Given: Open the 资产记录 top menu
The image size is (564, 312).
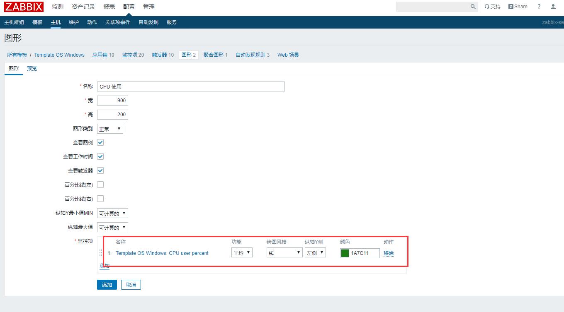Looking at the screenshot, I should [x=83, y=7].
